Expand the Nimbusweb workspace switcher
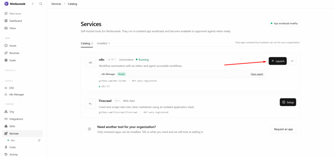 [x=33, y=4]
